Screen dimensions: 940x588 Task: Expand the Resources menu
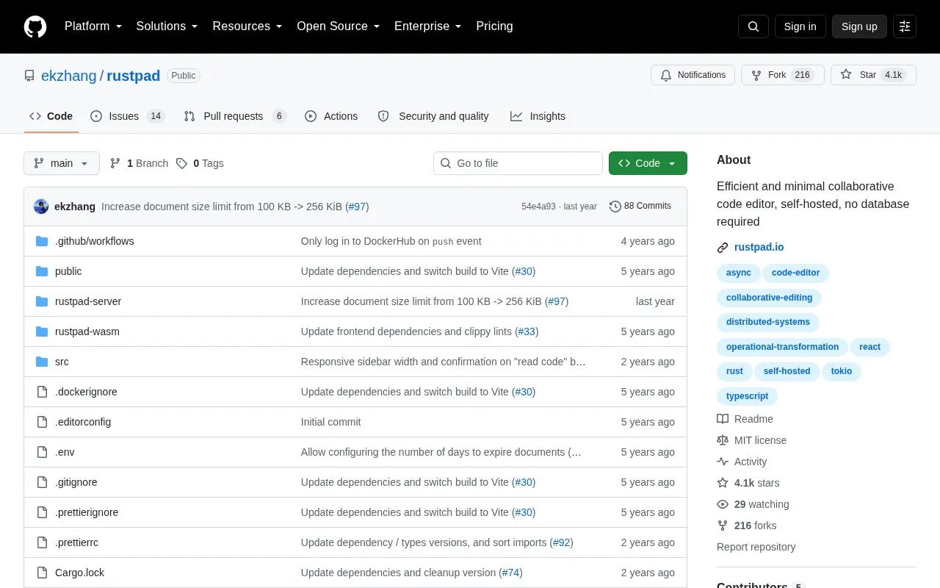[x=247, y=26]
